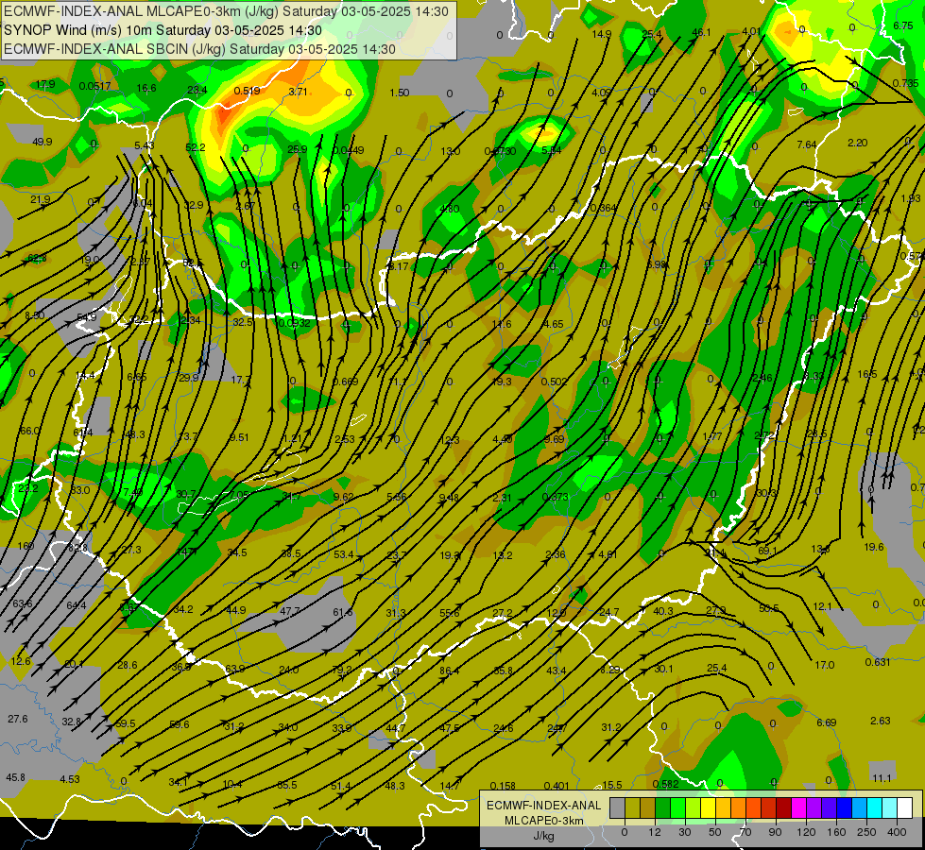
Task: Click the map value 4.53
Action: 70,779
